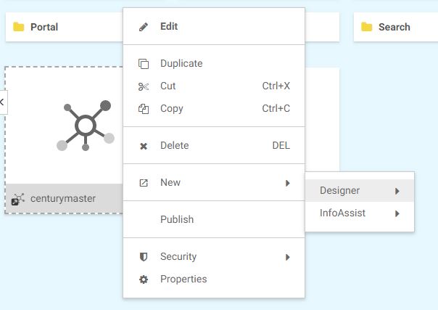Viewport: 438px width, 310px height.
Task: Click the yellow Portal folder icon
Action: [x=19, y=28]
